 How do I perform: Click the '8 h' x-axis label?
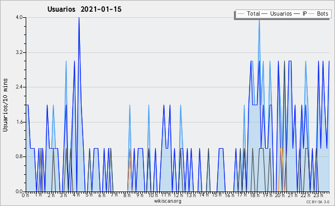[x=127, y=195]
